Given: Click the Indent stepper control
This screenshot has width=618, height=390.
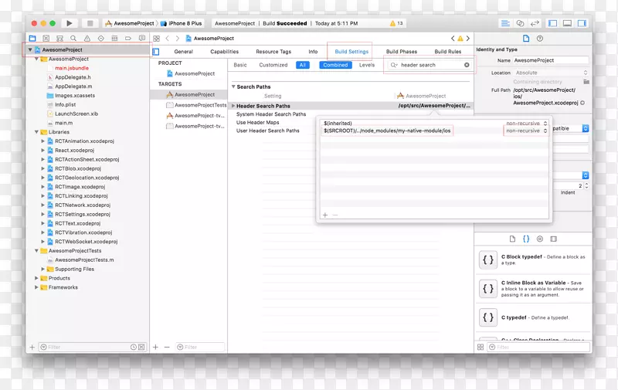Looking at the screenshot, I should 585,186.
